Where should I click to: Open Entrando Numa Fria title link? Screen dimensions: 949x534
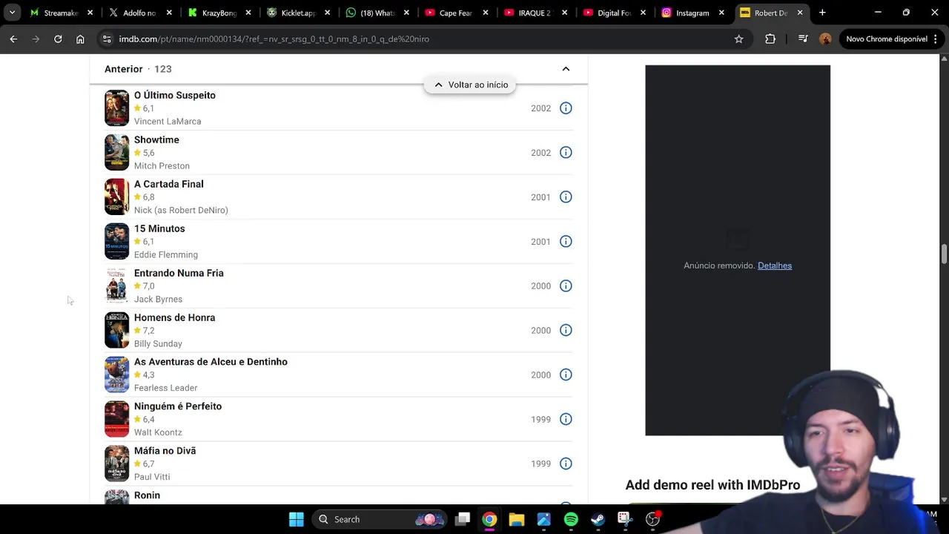[x=179, y=273]
